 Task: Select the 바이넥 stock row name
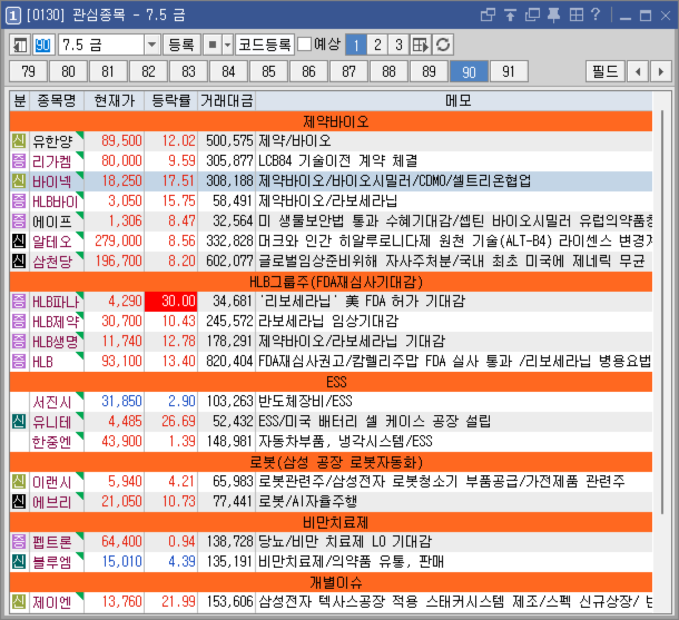(52, 181)
